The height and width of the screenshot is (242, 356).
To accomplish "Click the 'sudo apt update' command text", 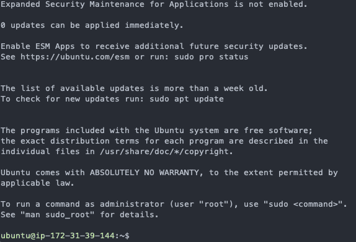I will [x=187, y=99].
